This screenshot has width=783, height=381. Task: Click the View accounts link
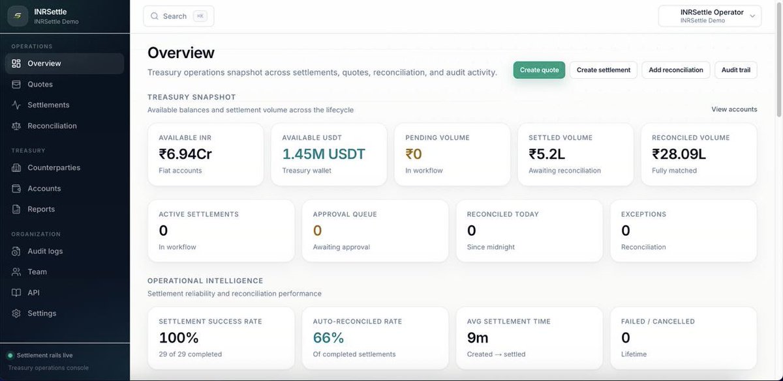pos(734,109)
